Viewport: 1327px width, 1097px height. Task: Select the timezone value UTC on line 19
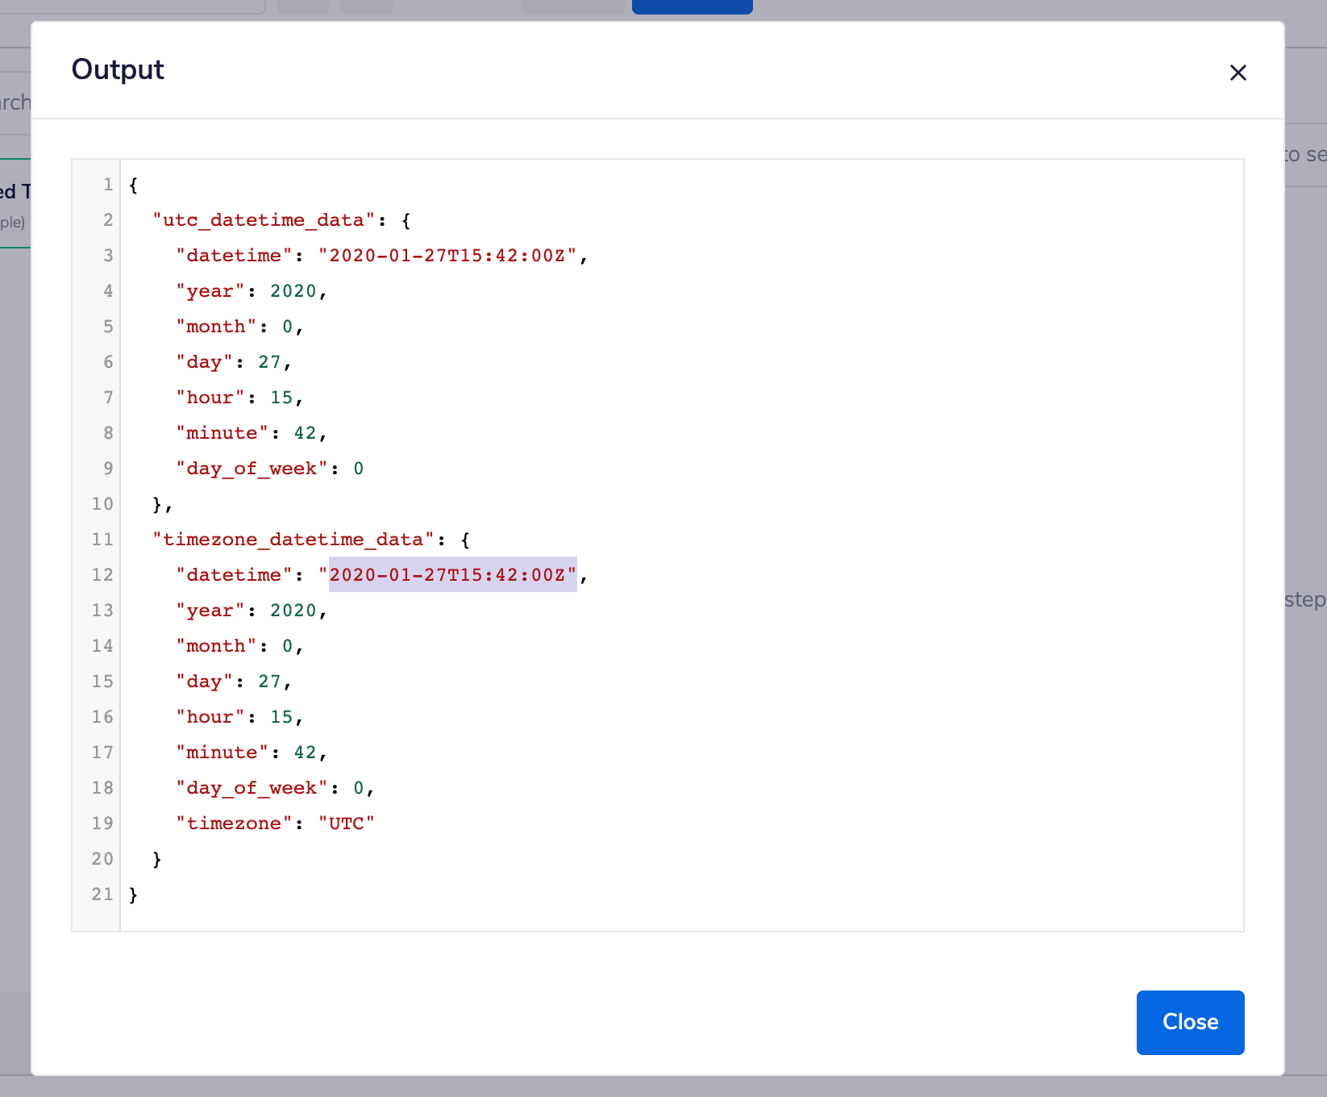[347, 823]
